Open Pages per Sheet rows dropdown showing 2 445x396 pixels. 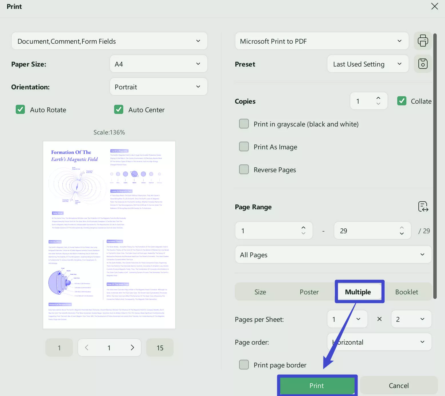412,319
